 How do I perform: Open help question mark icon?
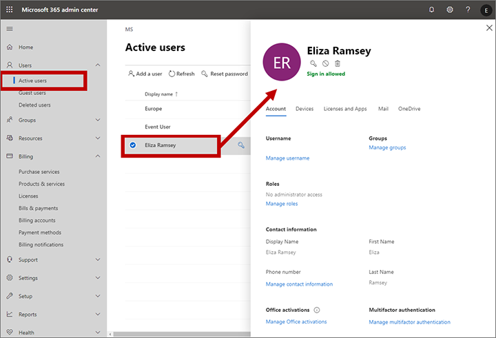pos(468,10)
